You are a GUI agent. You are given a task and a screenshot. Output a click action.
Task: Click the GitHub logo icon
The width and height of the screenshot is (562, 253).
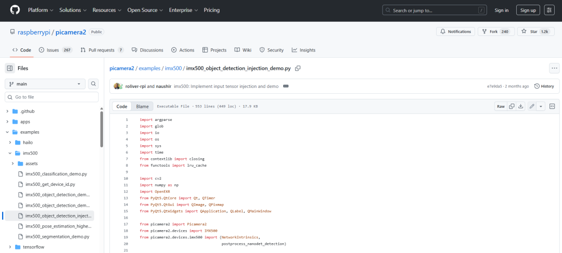coord(15,10)
